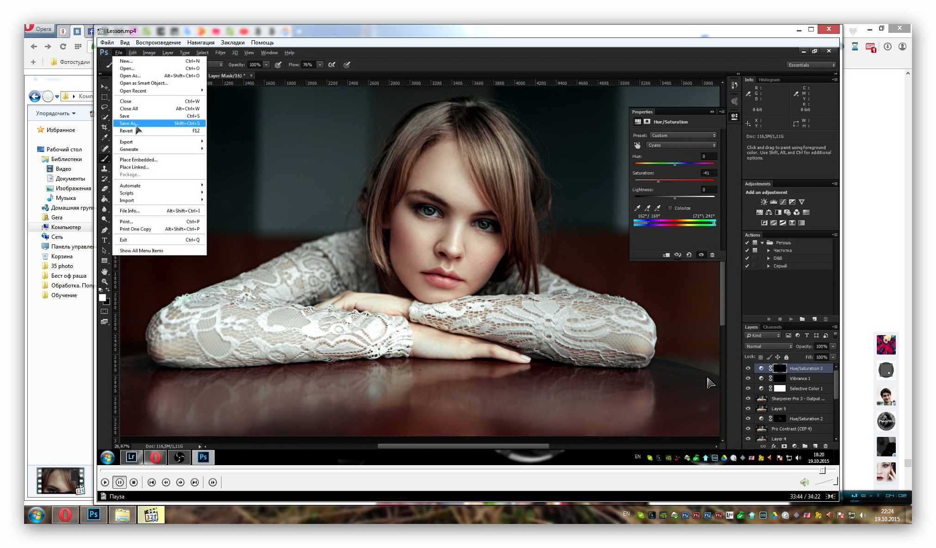Open the Preset dropdown showing Custom

684,136
